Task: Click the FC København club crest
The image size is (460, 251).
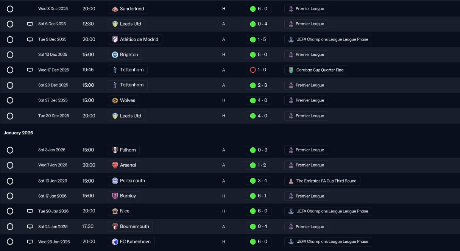Action: [115, 242]
